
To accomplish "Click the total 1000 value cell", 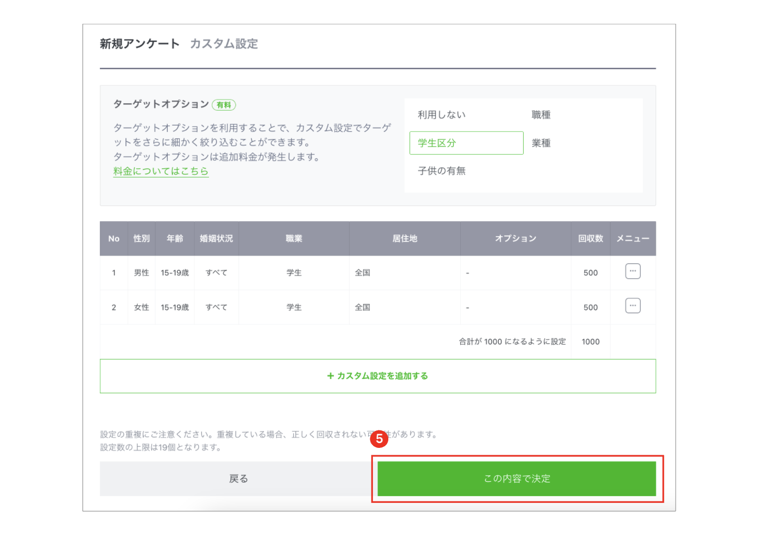I will (x=590, y=341).
